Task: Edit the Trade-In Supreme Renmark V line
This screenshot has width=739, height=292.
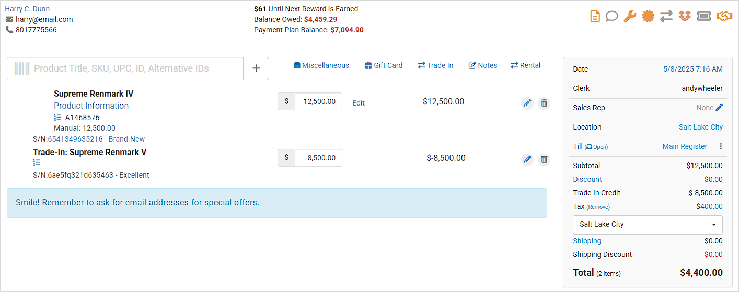Action: point(527,159)
